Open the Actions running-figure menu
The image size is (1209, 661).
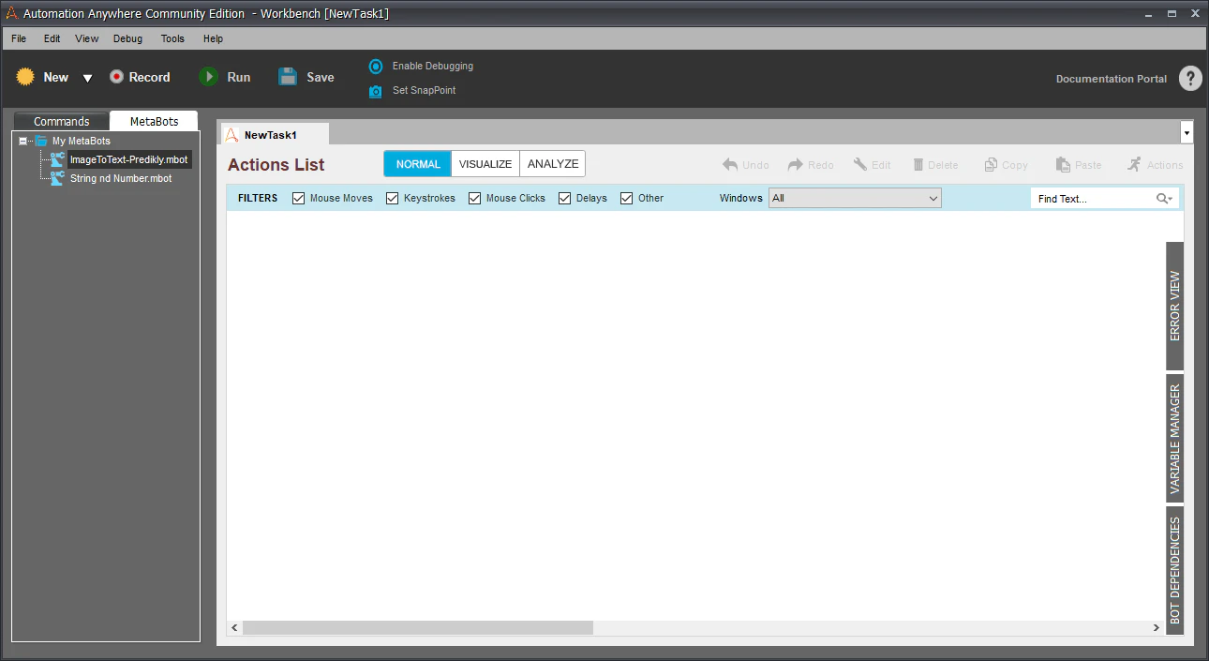point(1135,165)
